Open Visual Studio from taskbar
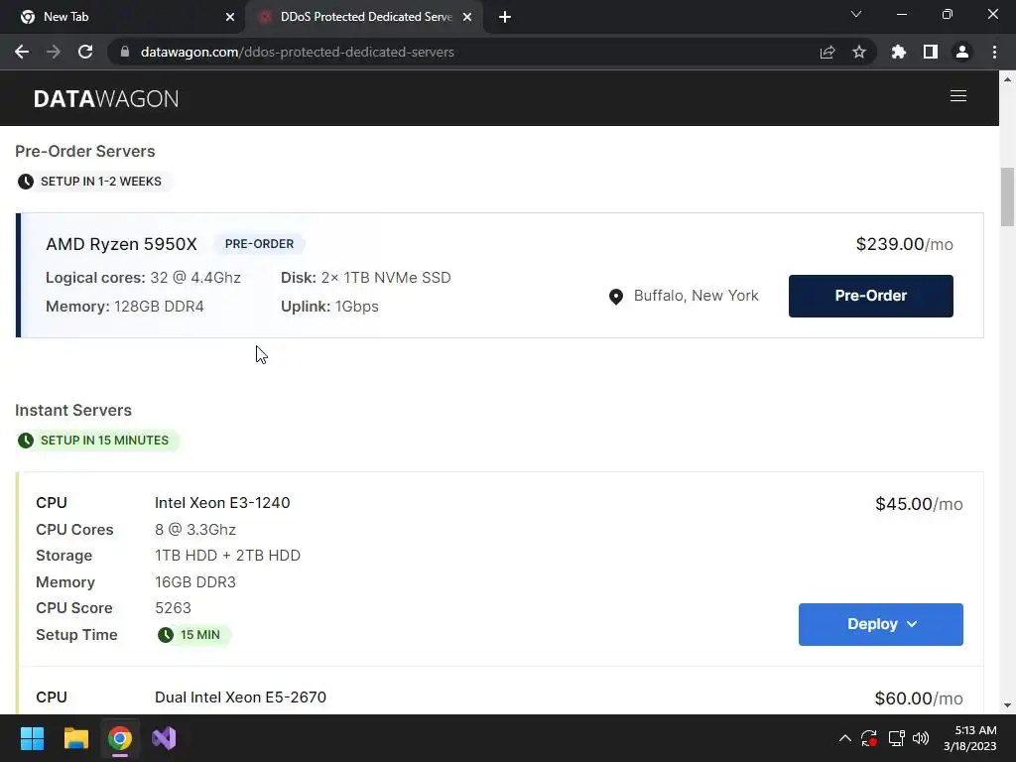Screen dimensions: 1016x762 (x=164, y=738)
